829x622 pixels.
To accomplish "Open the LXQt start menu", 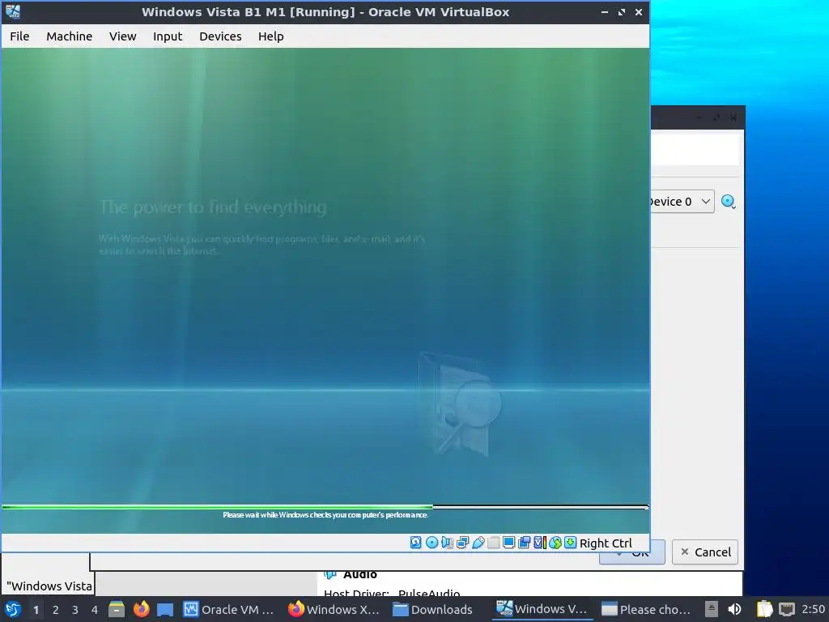I will [13, 609].
